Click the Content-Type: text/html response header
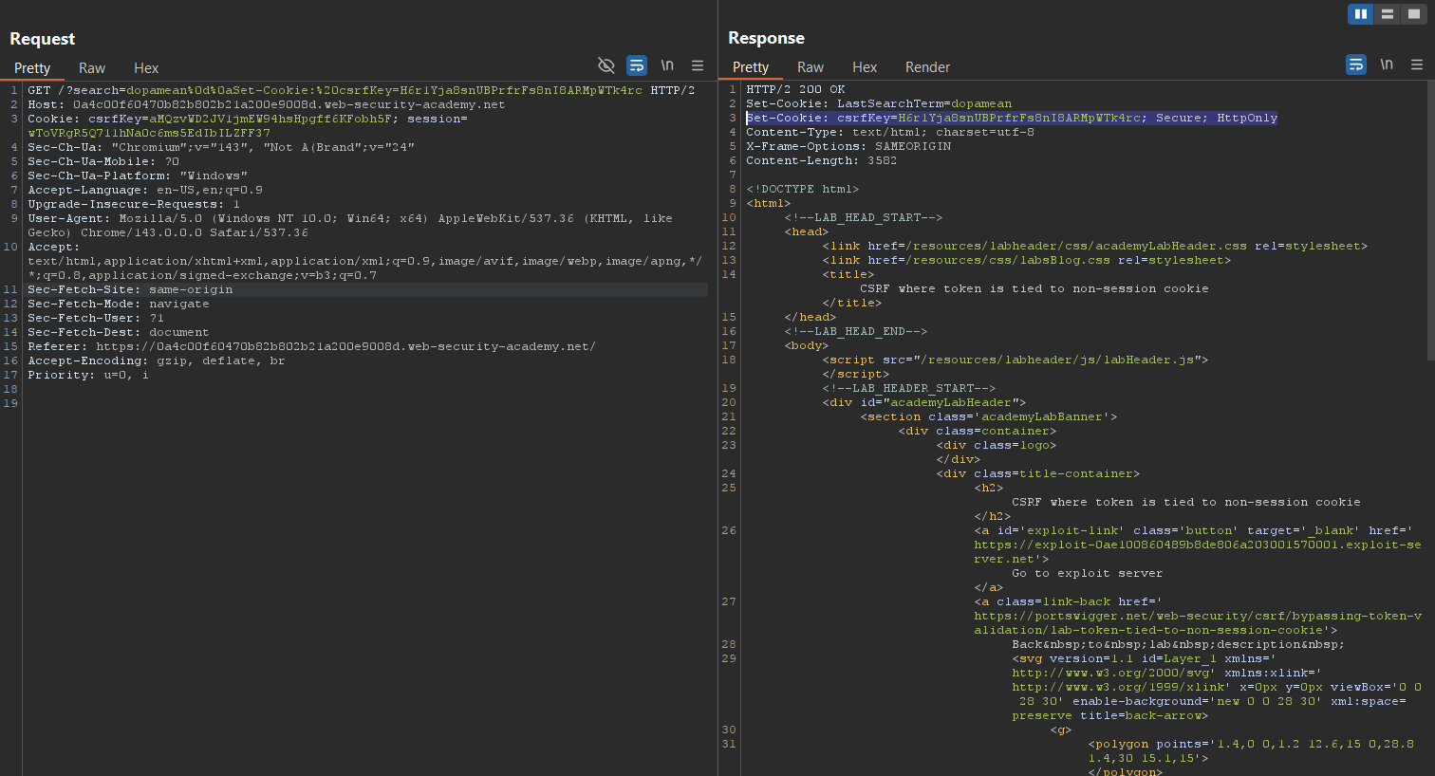 tap(890, 132)
